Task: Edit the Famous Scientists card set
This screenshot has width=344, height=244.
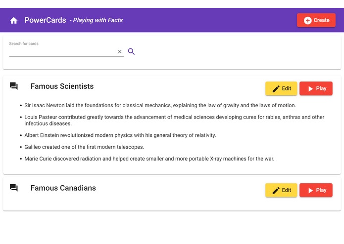Action: pos(281,88)
